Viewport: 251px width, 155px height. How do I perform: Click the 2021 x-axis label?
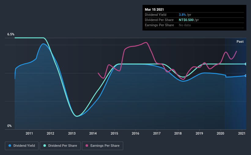click(x=242, y=133)
